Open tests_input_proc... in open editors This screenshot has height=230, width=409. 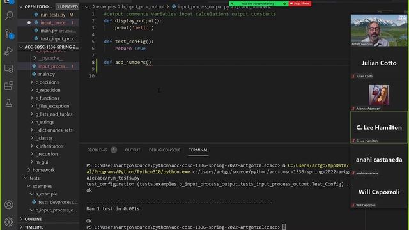tap(59, 39)
